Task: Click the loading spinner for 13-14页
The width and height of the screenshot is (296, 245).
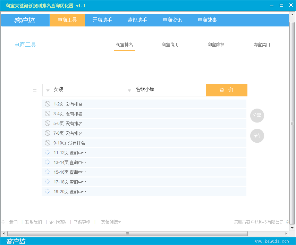Action: 48,162
